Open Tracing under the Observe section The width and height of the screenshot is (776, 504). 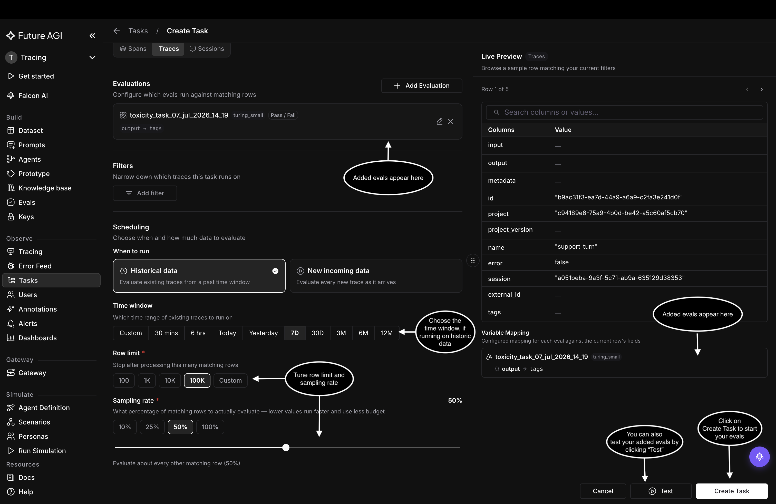51,252
